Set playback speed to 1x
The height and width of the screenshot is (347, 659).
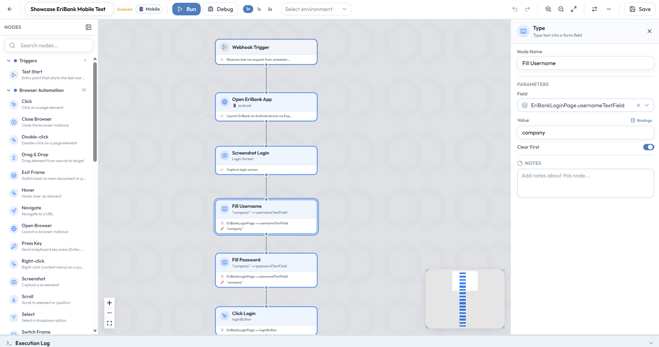click(x=248, y=9)
